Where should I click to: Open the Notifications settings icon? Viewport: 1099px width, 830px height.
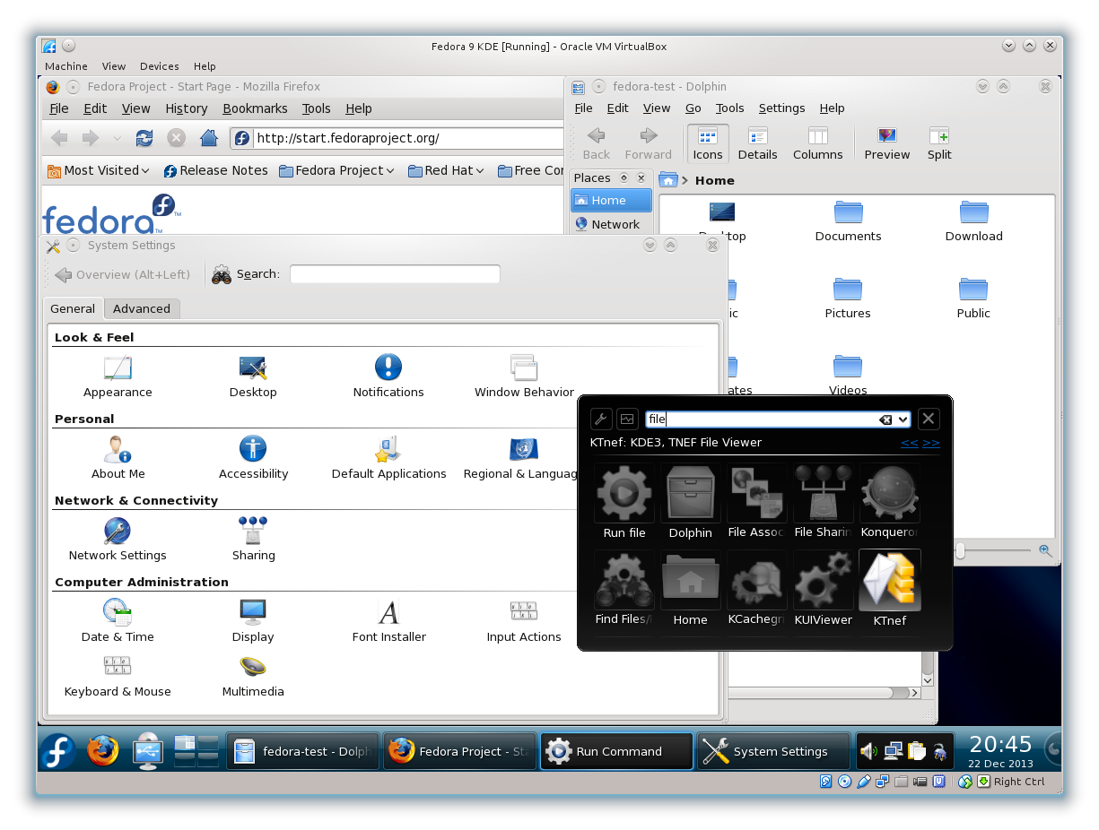tap(388, 376)
